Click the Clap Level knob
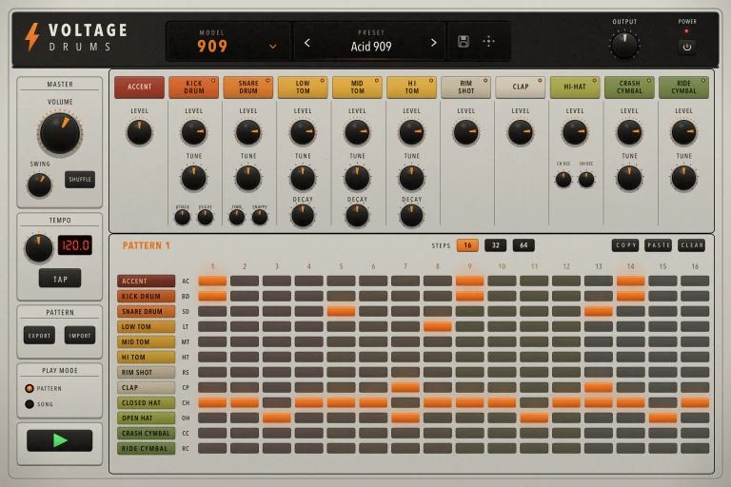731x487 pixels. point(521,132)
